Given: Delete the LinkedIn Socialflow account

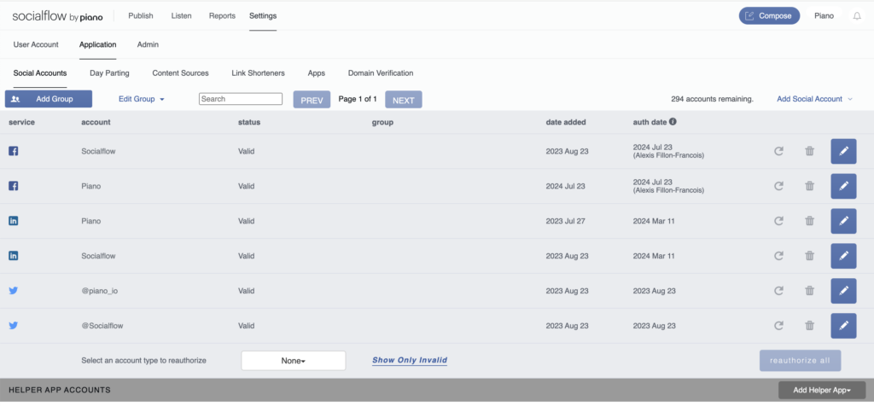Looking at the screenshot, I should tap(809, 256).
